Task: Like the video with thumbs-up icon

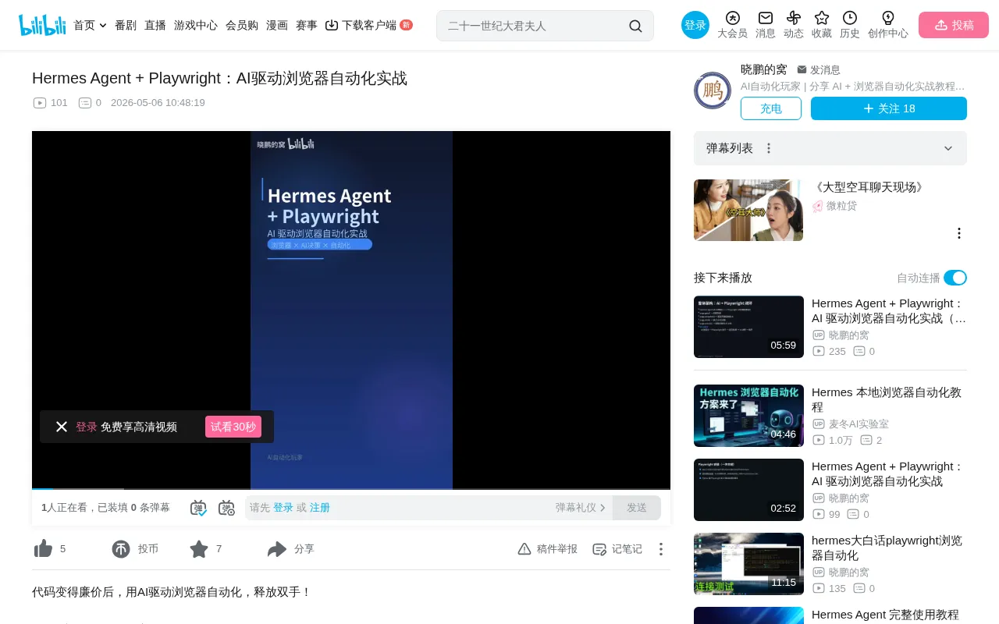Action: pyautogui.click(x=43, y=549)
